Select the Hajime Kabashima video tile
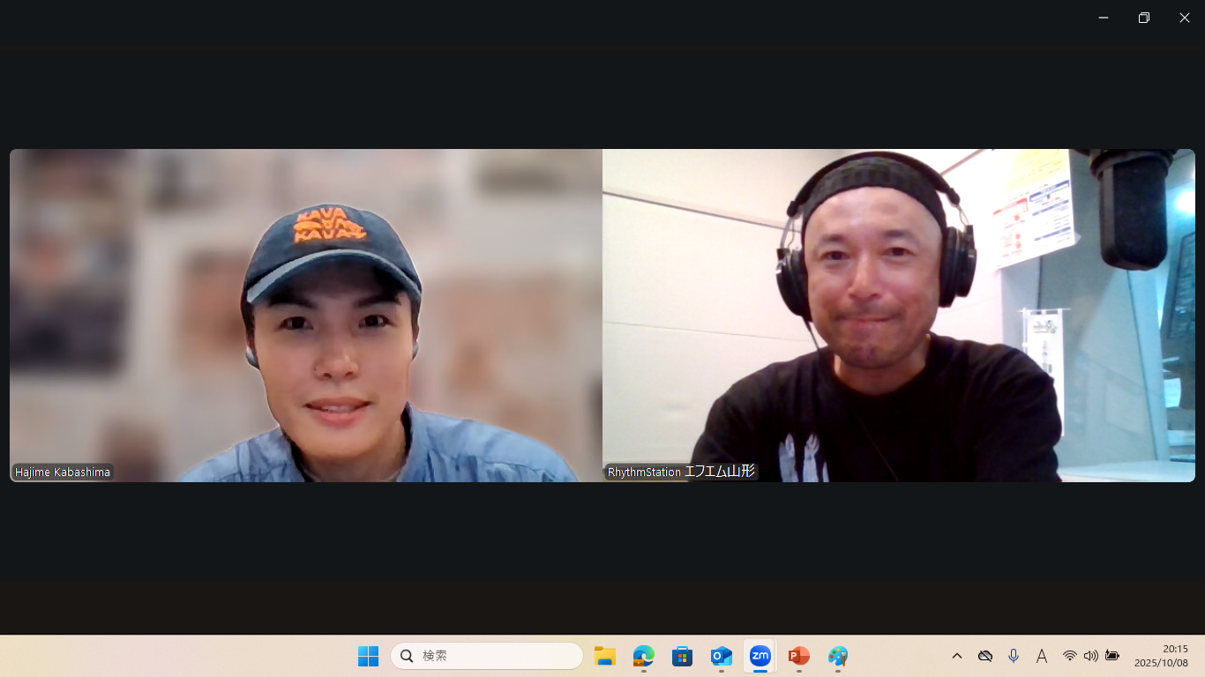This screenshot has width=1205, height=677. (305, 316)
